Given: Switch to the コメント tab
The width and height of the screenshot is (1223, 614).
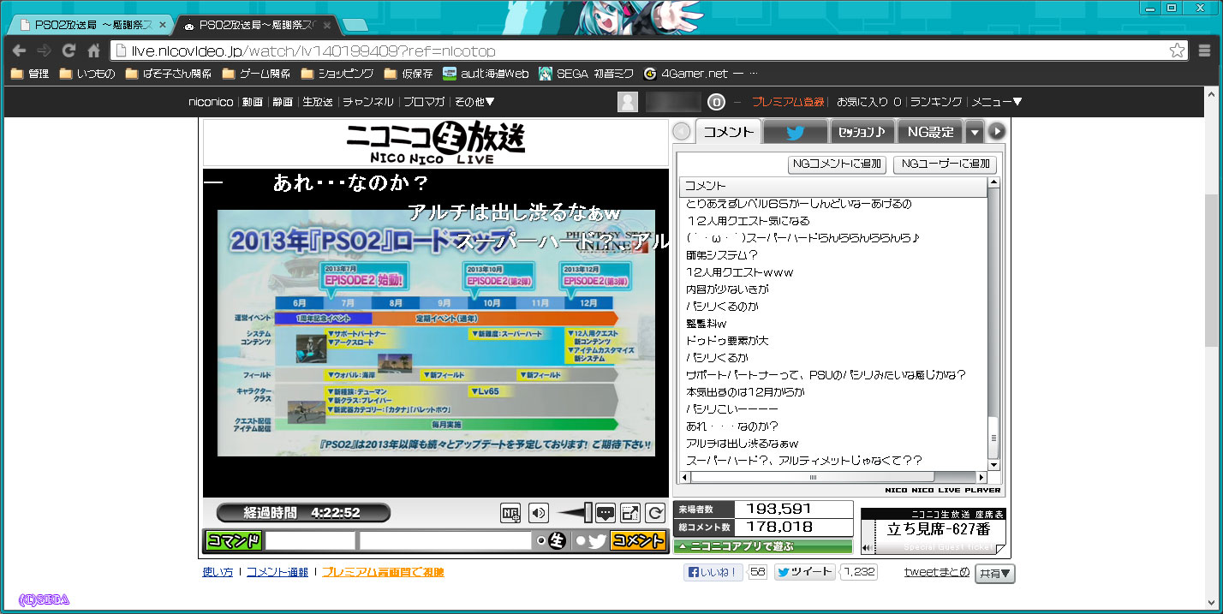Looking at the screenshot, I should click(x=728, y=132).
